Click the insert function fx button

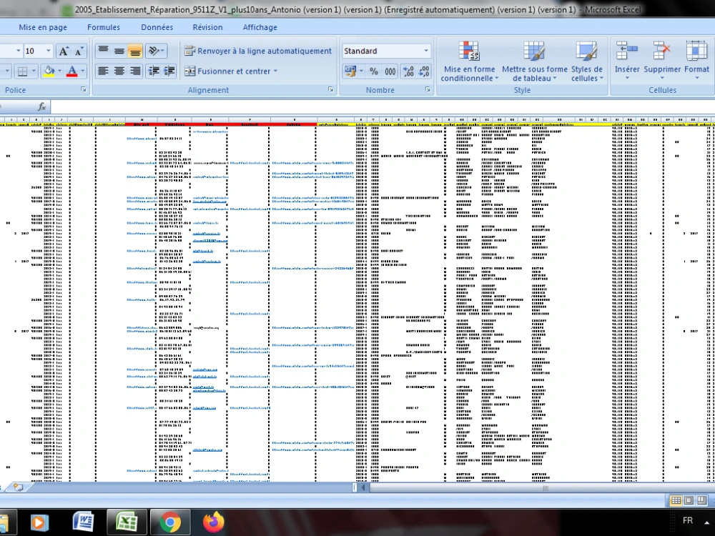(41, 106)
